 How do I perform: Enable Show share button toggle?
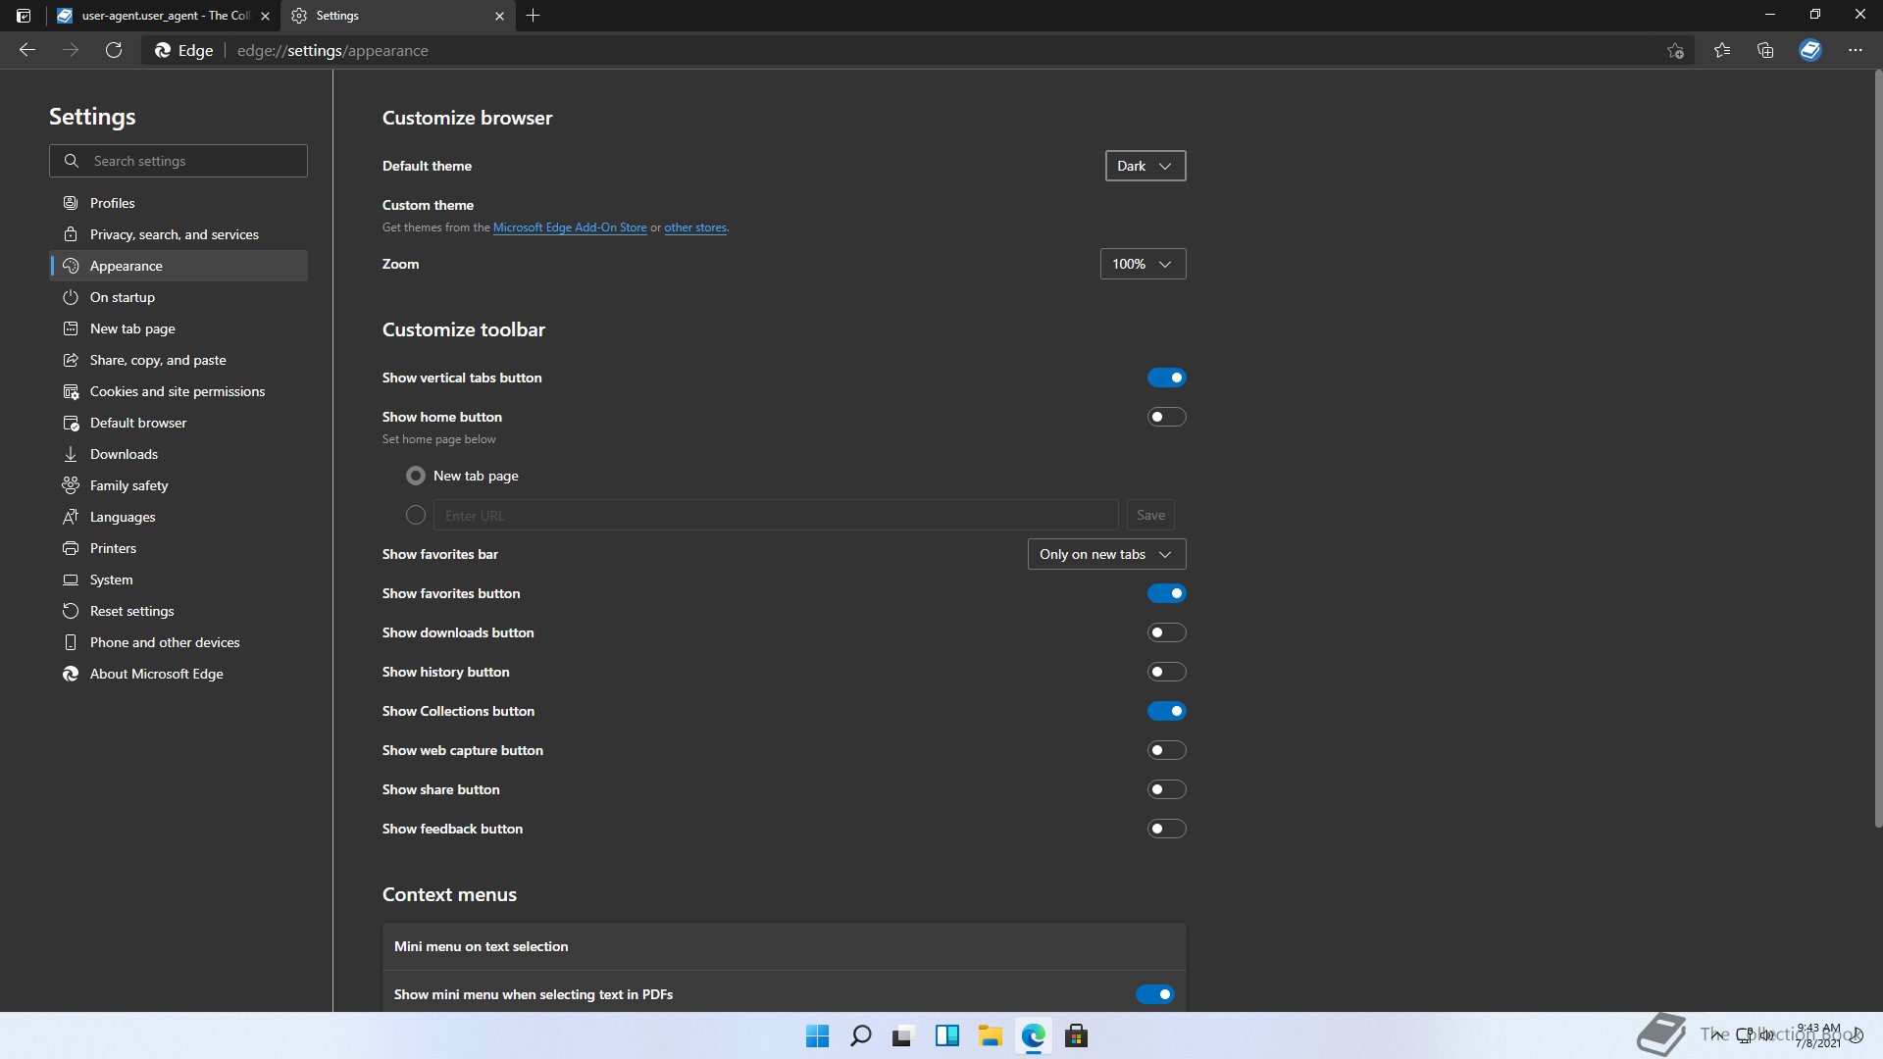click(x=1166, y=789)
